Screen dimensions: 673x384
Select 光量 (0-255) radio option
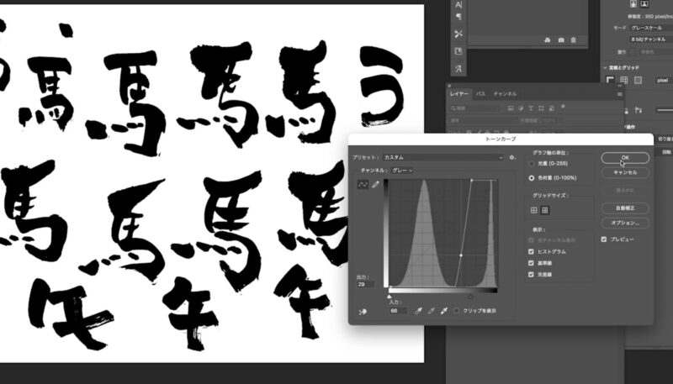click(x=532, y=163)
